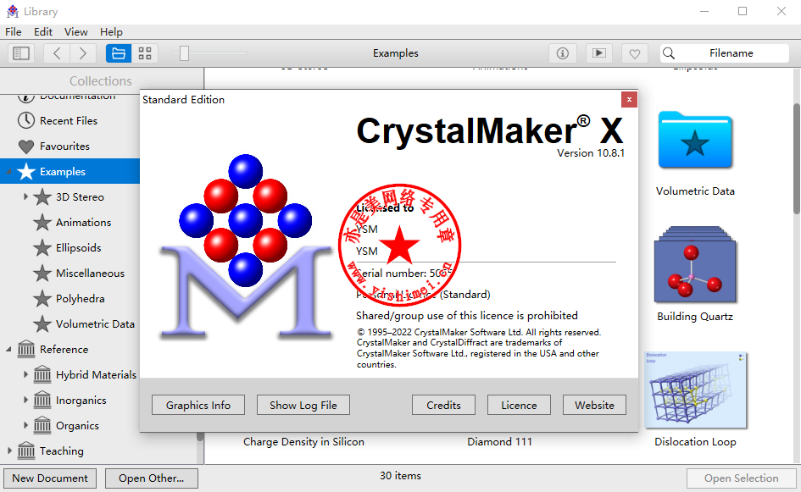Click the play preview toolbar icon
This screenshot has width=801, height=492.
(x=598, y=53)
